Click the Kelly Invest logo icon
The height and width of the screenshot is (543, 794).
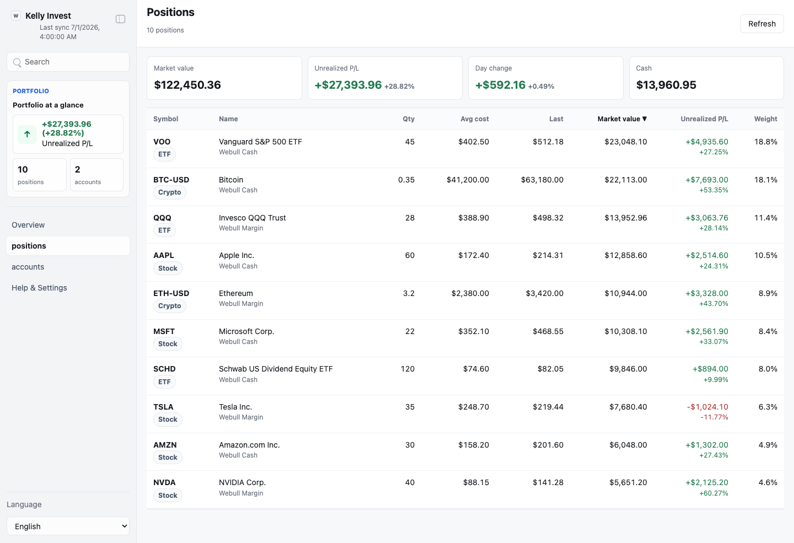click(16, 16)
